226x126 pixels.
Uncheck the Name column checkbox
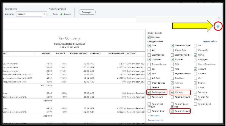(195, 55)
